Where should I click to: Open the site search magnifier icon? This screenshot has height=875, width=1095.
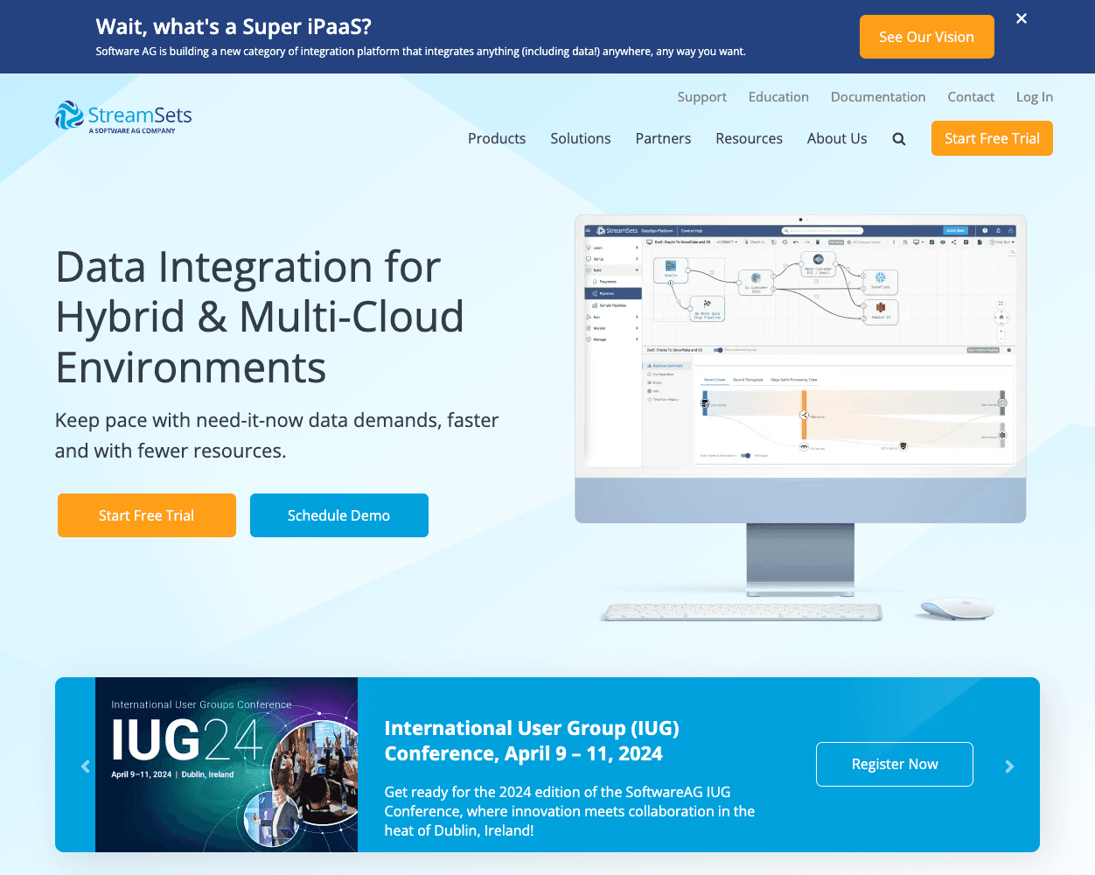pyautogui.click(x=899, y=139)
